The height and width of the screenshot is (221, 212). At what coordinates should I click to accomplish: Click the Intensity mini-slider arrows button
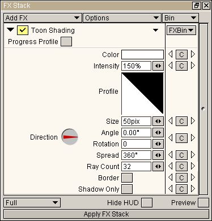[158, 66]
